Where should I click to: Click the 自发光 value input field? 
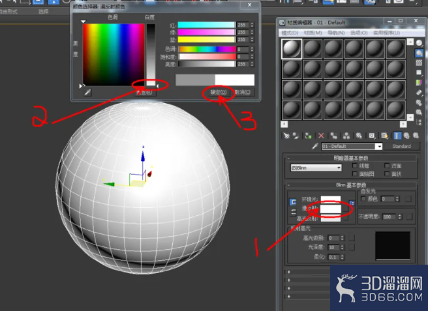pos(388,199)
